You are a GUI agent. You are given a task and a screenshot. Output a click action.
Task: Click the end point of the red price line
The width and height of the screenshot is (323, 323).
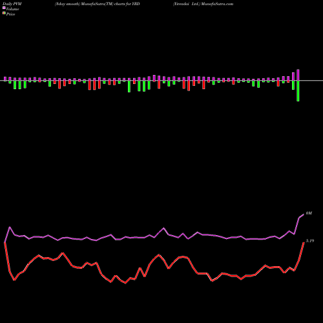click(304, 242)
